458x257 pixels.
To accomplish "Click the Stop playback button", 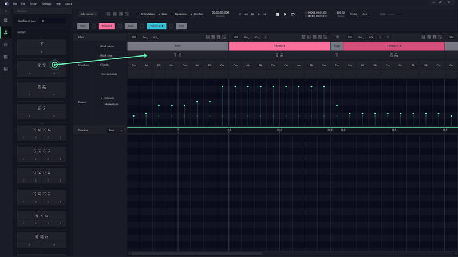I will tap(278, 14).
